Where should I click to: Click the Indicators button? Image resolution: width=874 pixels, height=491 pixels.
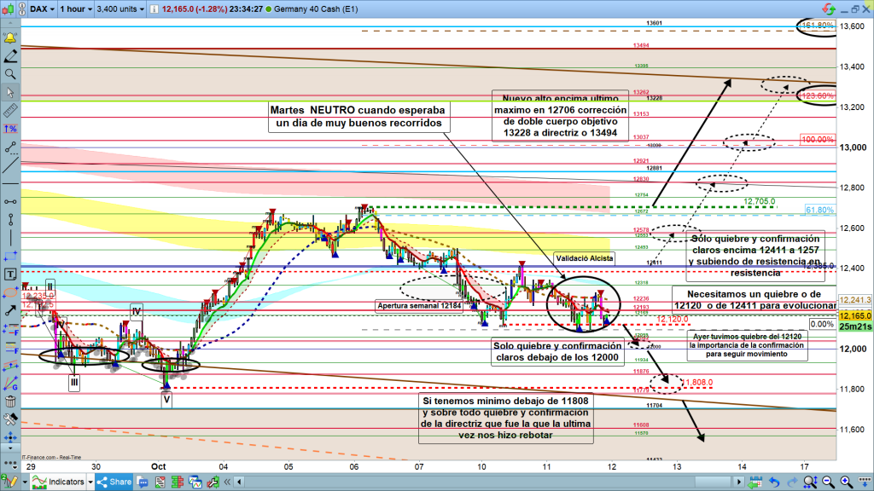coord(67,482)
